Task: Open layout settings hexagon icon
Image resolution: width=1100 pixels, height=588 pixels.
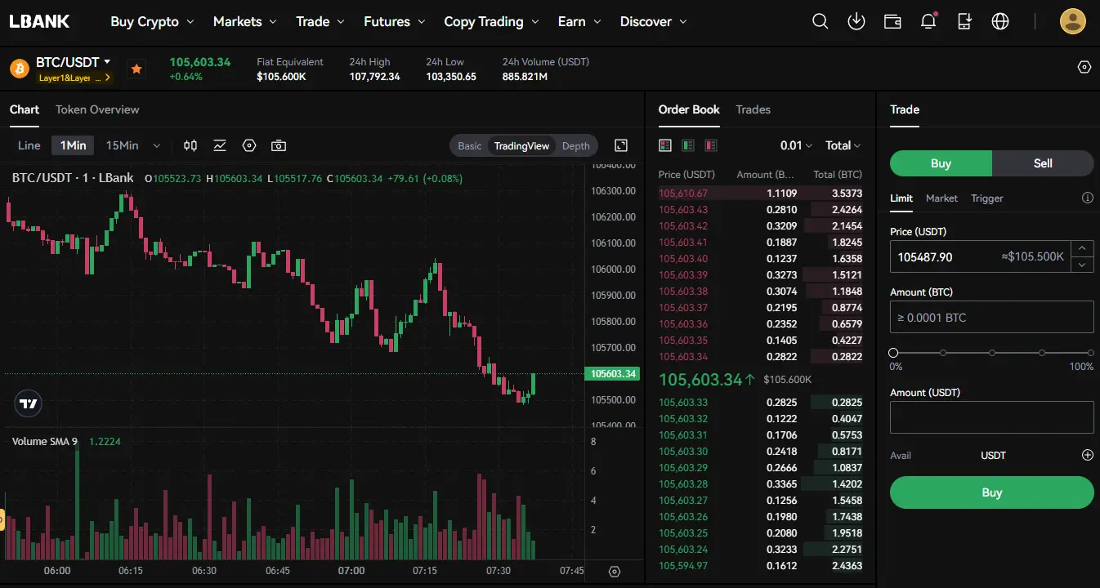Action: coord(1084,67)
